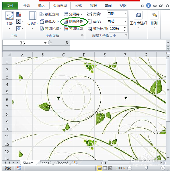Select row 10 header

click(7, 129)
